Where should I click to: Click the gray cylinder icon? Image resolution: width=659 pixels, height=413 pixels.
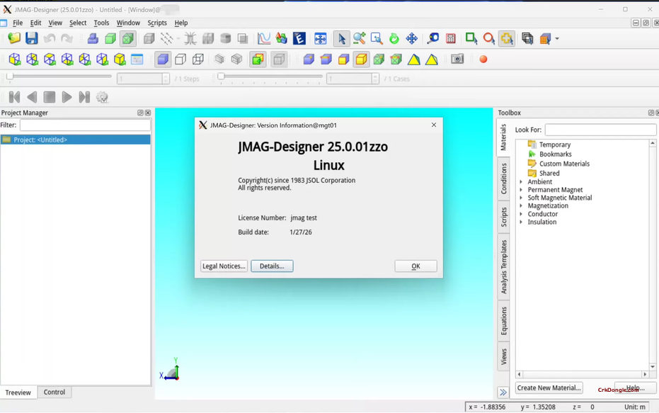pos(225,39)
